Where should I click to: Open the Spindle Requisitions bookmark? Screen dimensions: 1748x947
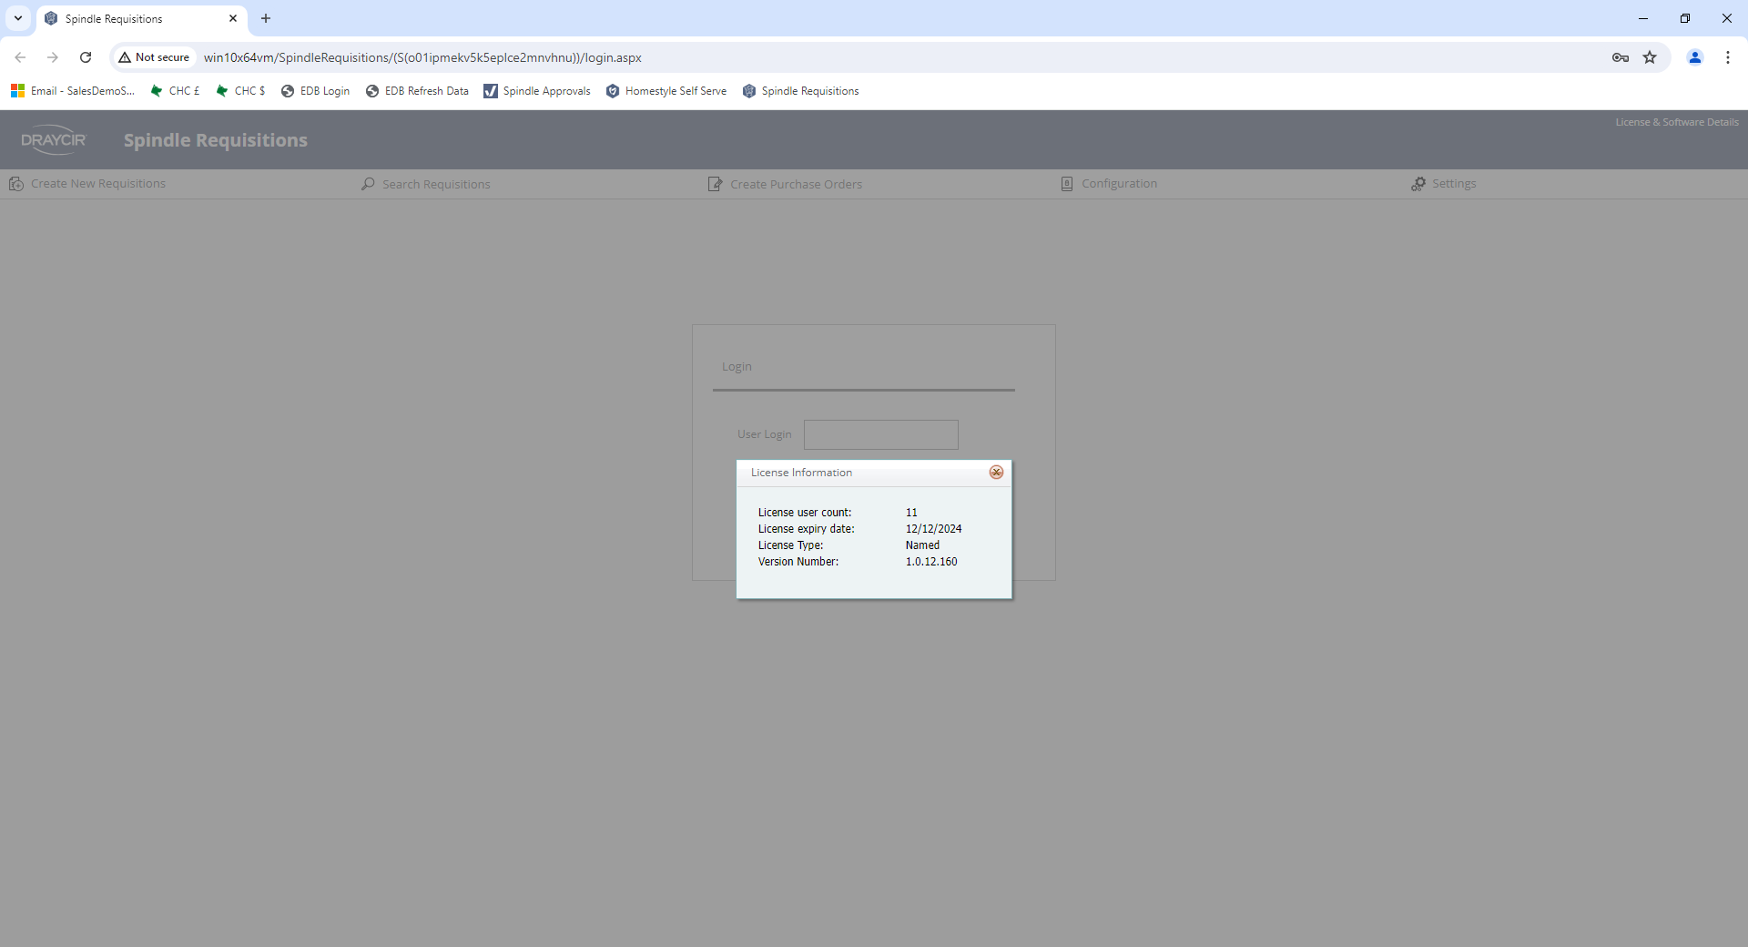pos(801,91)
